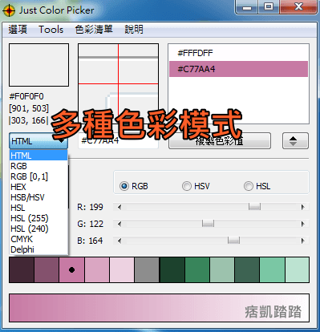Screen dimensions: 320x332
Task: Select the #FFFDFF entry in color list
Action: pos(238,53)
